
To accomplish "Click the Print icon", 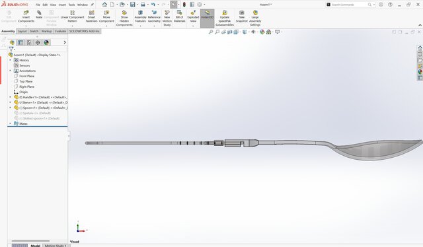I will tap(143, 5).
